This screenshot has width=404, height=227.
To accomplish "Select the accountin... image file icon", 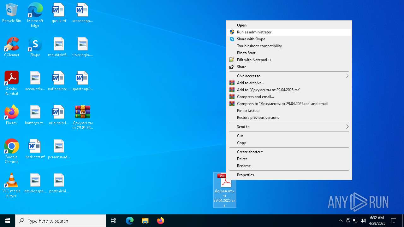I will click(x=35, y=81).
